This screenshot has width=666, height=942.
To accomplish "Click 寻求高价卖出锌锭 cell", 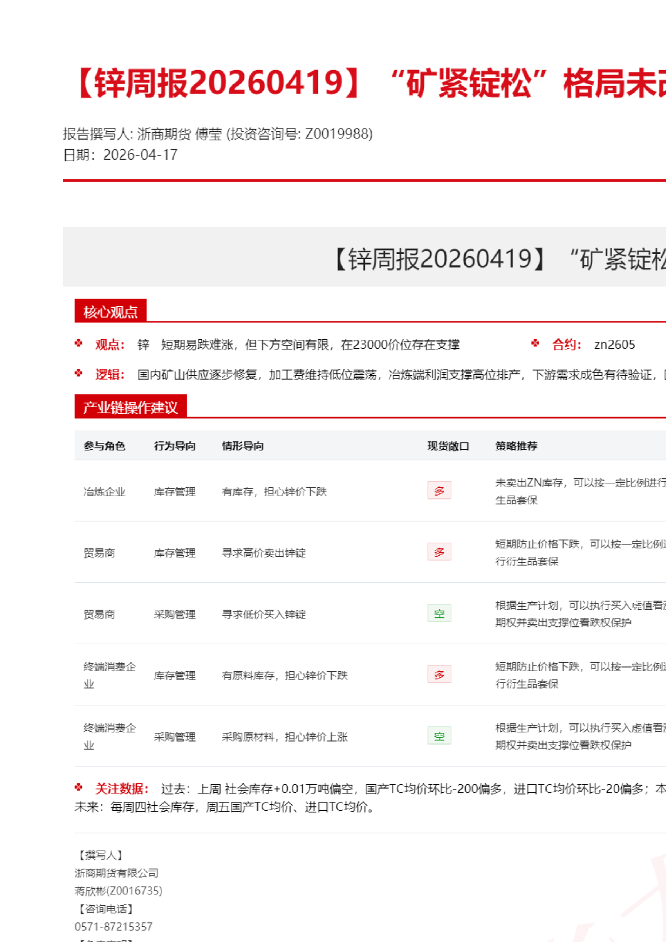I will pos(264,553).
